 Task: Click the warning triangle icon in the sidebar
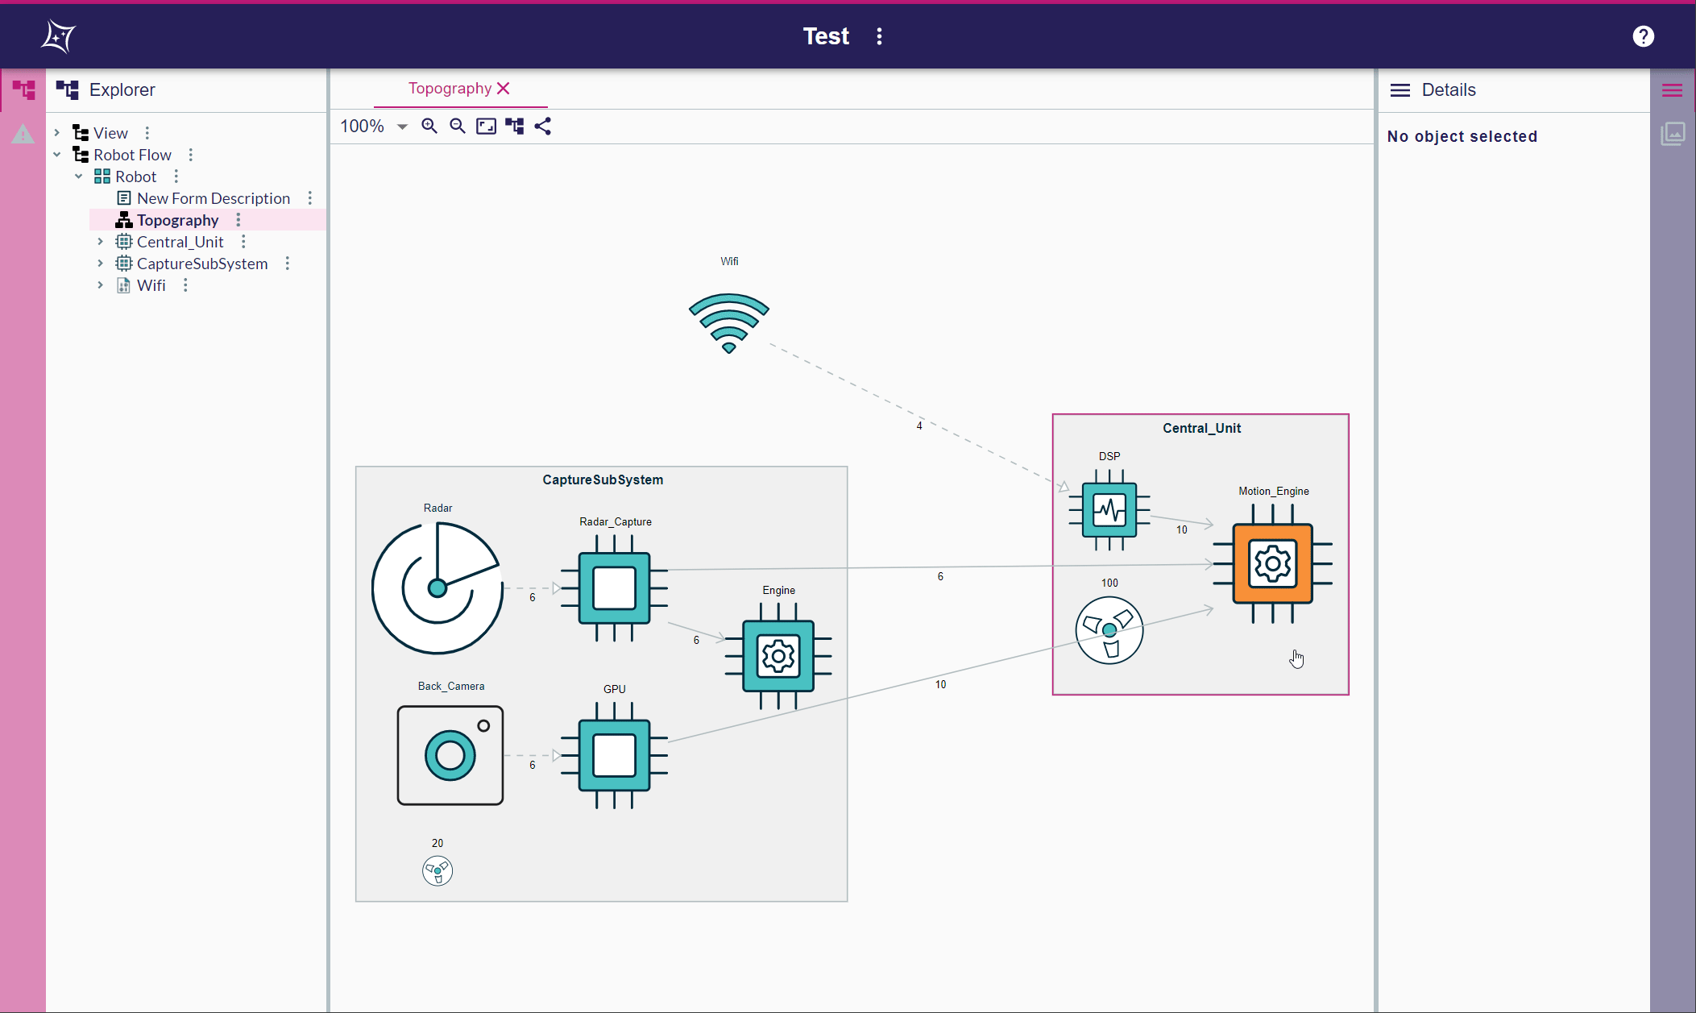(x=23, y=134)
